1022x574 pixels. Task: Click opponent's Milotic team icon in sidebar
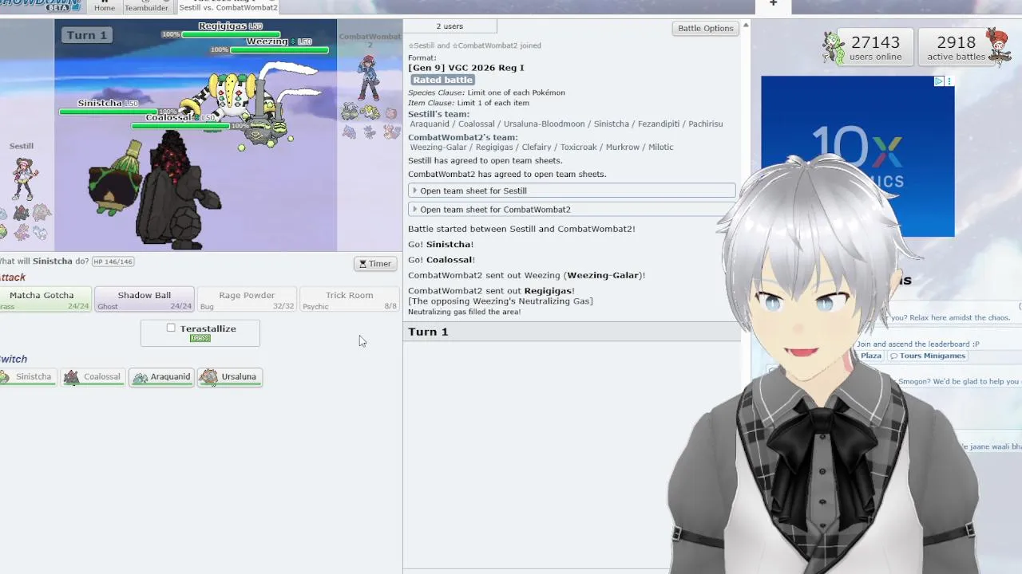[390, 132]
